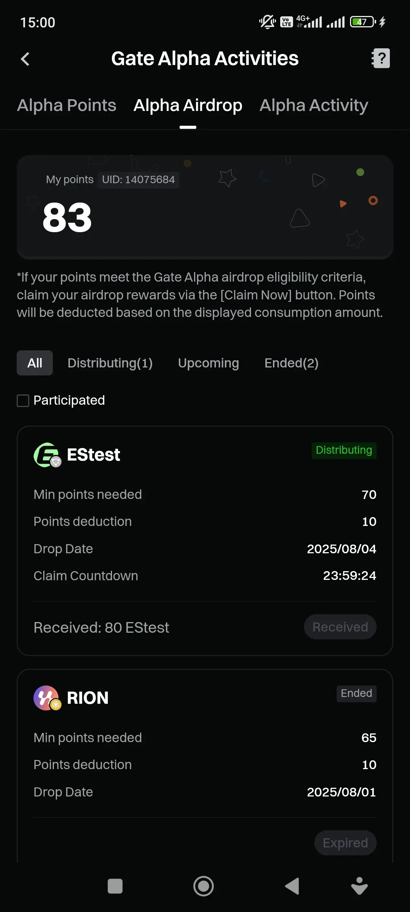Viewport: 410px width, 912px height.
Task: Check the Participated checkbox
Action: click(x=23, y=401)
